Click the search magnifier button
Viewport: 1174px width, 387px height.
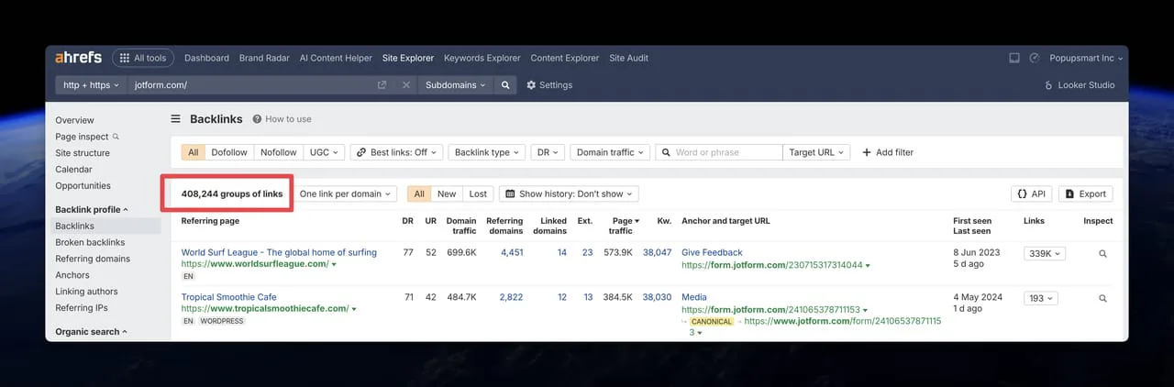click(x=504, y=85)
